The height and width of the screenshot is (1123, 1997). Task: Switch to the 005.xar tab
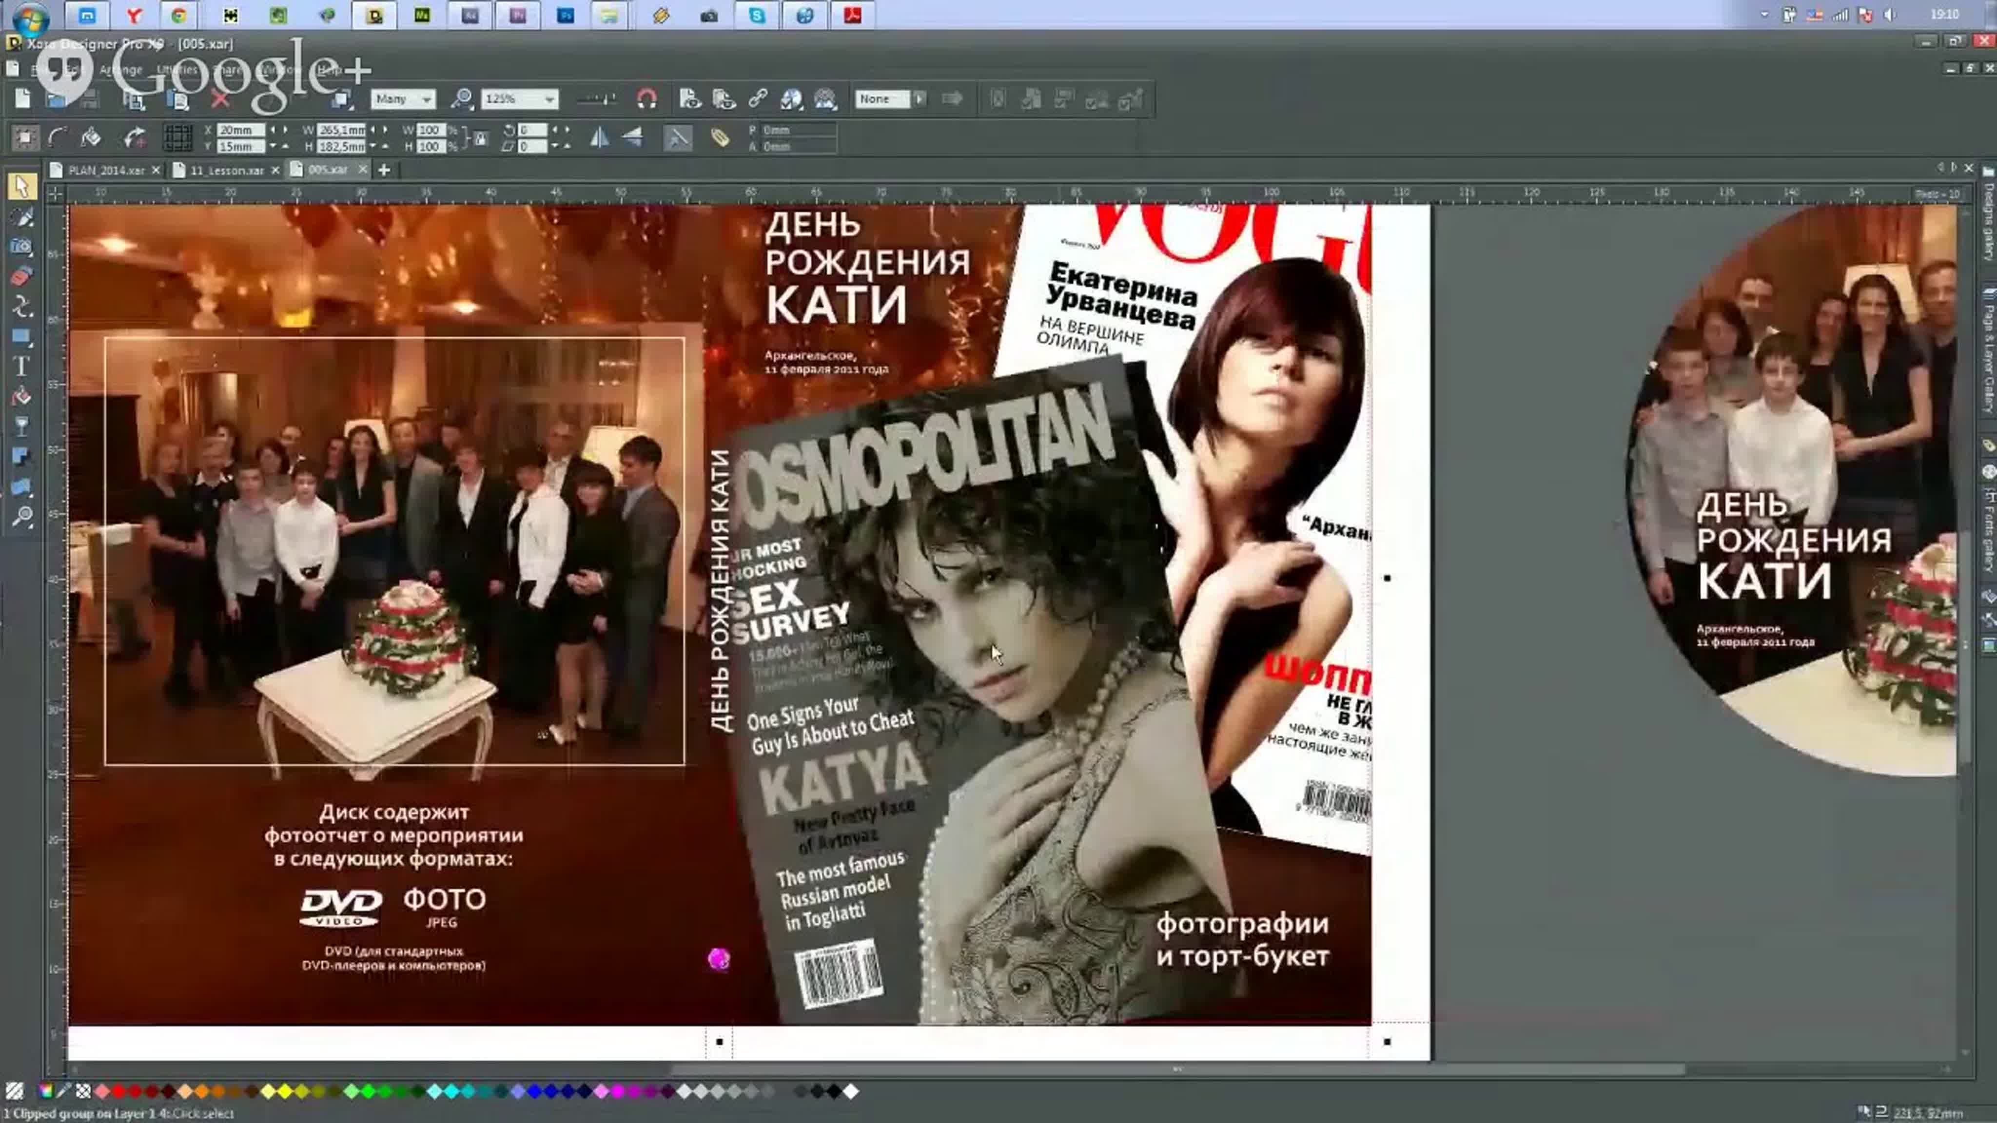(x=328, y=169)
